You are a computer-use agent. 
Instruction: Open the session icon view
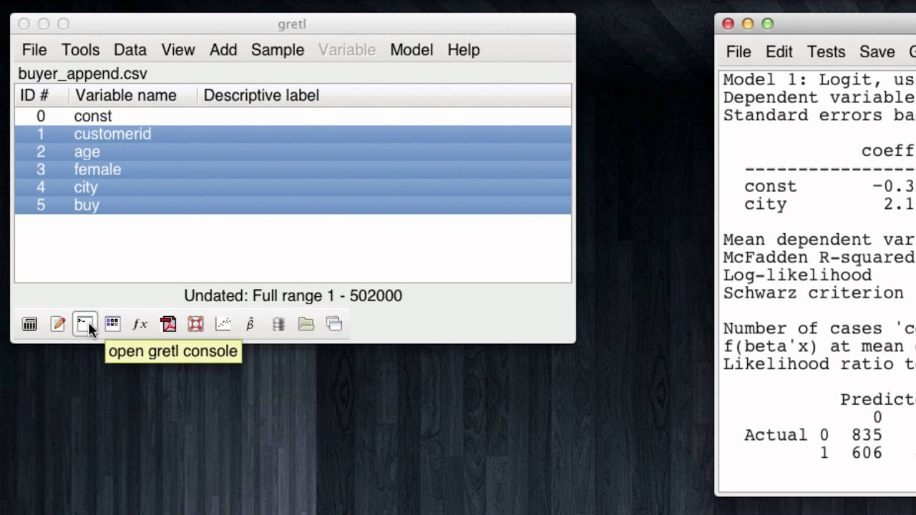point(112,324)
